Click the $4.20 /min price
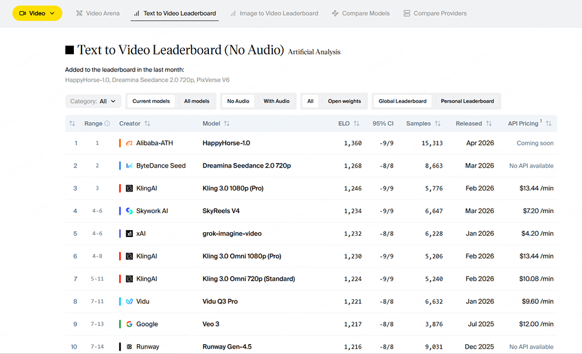 coord(537,233)
